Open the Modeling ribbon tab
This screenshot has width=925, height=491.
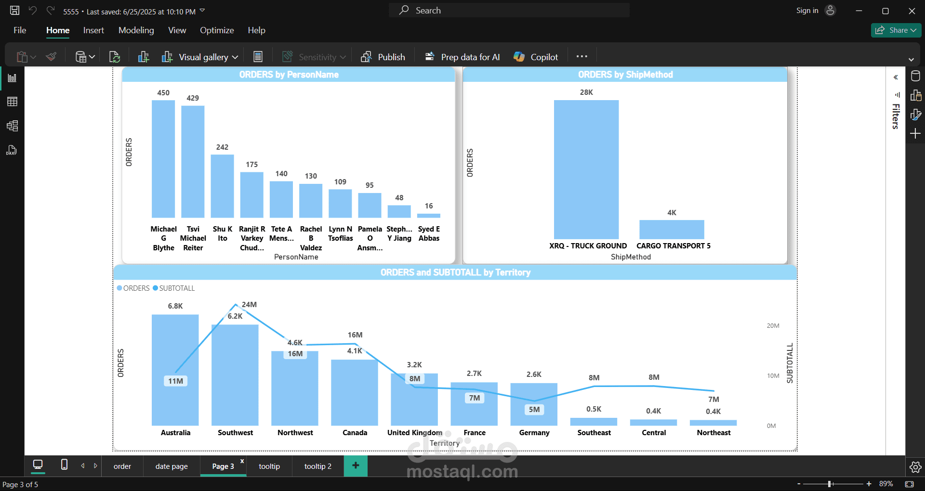[x=136, y=30]
